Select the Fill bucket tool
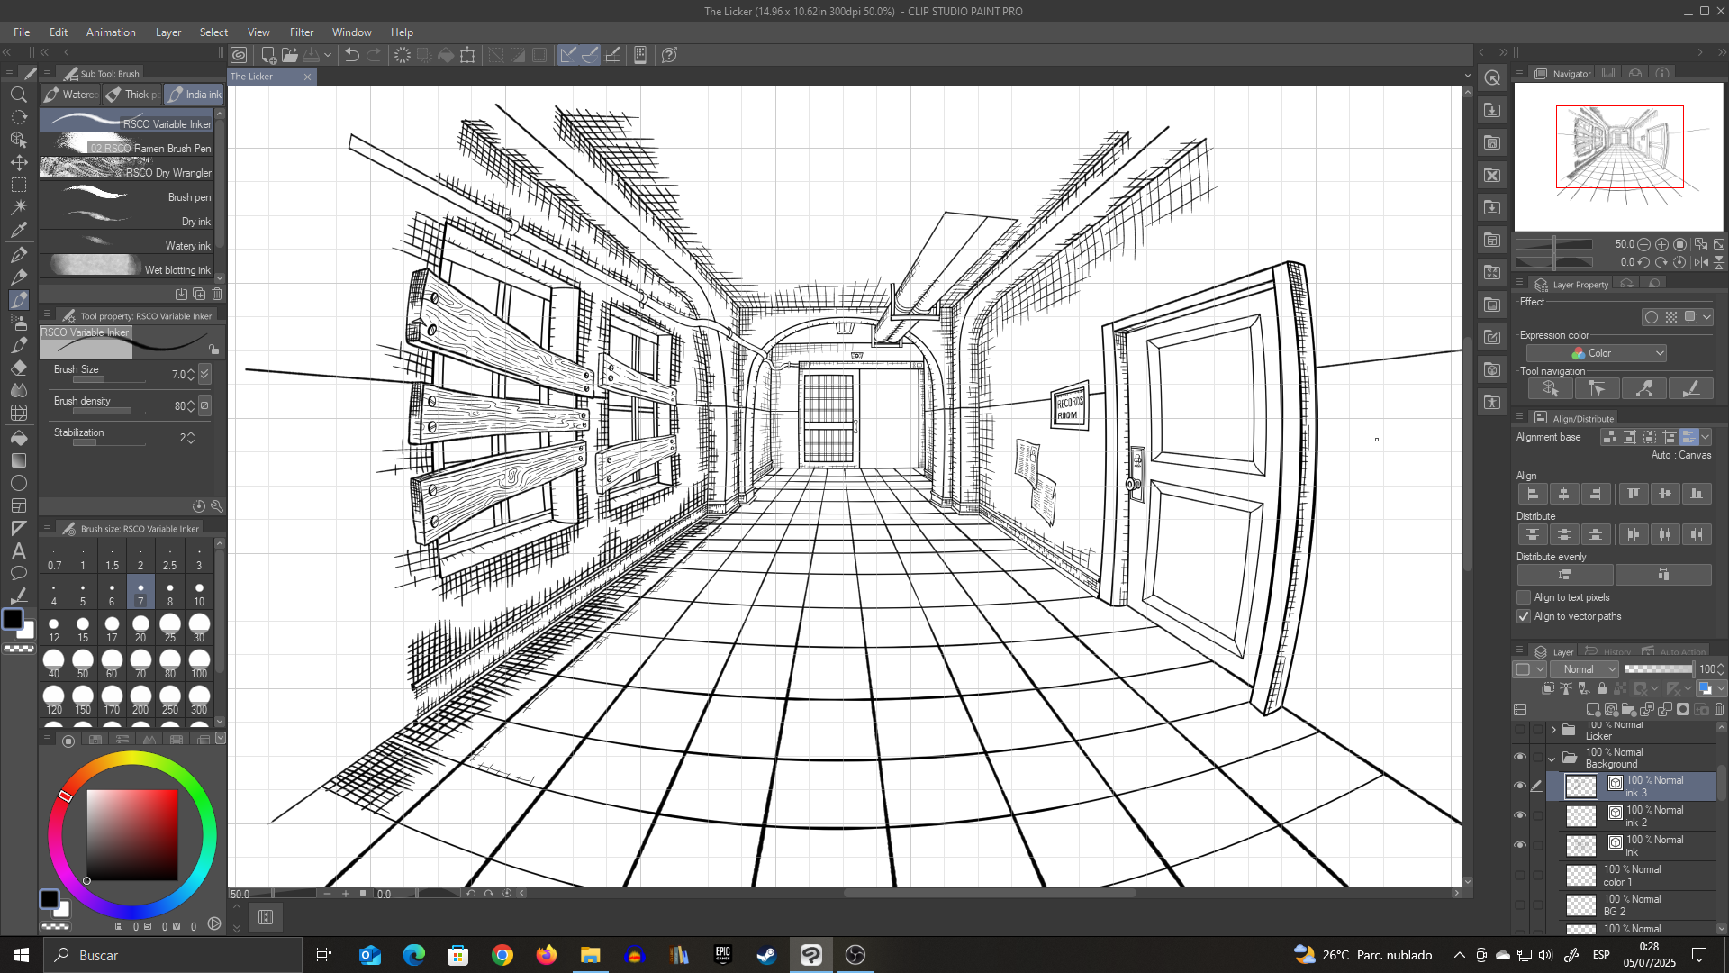1729x973 pixels. point(18,437)
